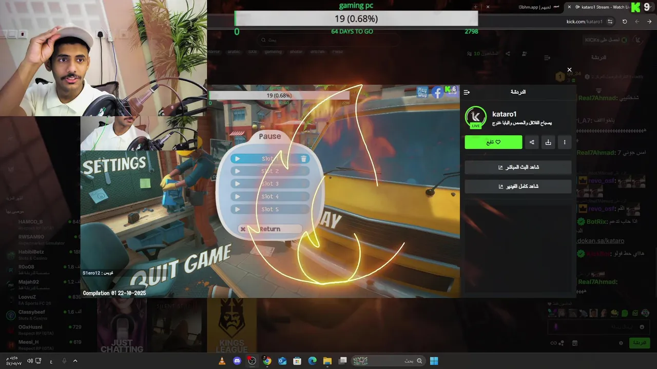
Task: Open the three-dot more options menu
Action: pyautogui.click(x=565, y=142)
